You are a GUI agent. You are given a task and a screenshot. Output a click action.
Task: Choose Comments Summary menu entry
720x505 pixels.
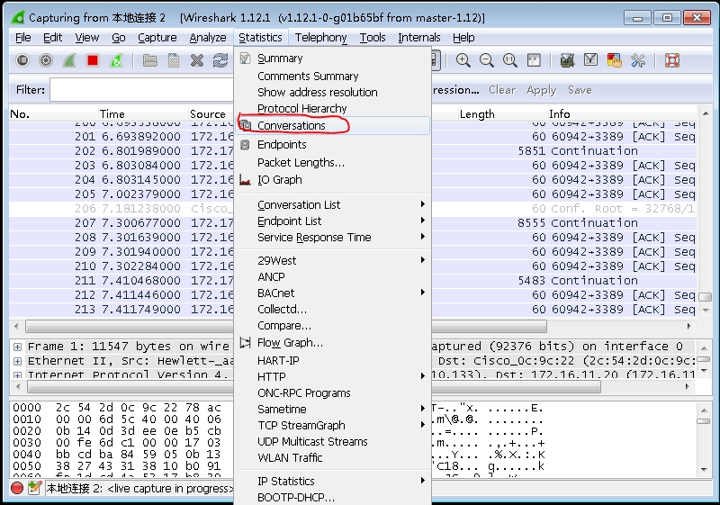(x=333, y=77)
